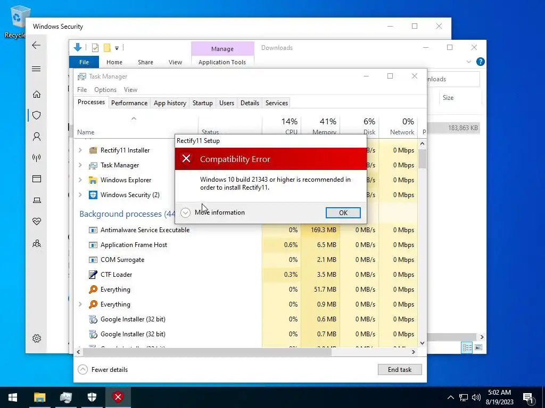Open Quick Access Toolbar customize dropdown

point(117,48)
